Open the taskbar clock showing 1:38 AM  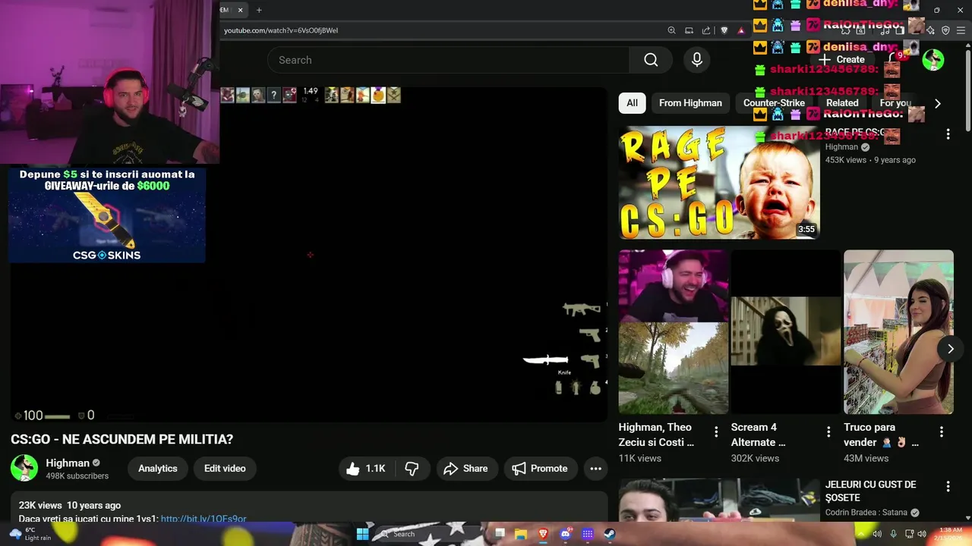point(950,534)
